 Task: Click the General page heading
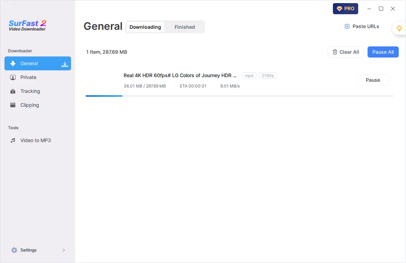click(x=103, y=26)
